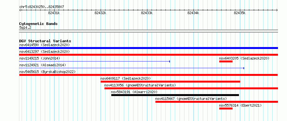Click the chr5:82430250..82435807 coordinate label

[x=42, y=7]
